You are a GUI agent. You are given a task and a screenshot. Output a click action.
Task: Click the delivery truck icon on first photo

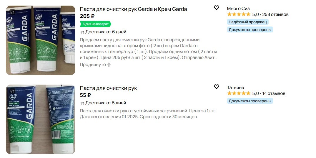[12, 12]
